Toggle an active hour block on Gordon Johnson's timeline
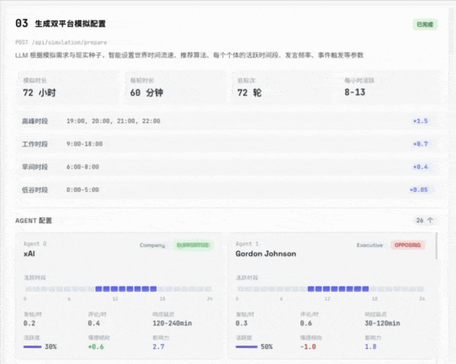 (x=325, y=288)
